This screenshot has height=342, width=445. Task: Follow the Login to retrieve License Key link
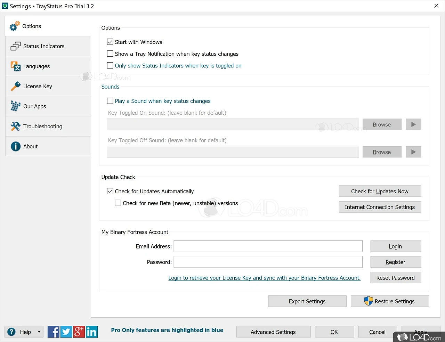point(265,278)
